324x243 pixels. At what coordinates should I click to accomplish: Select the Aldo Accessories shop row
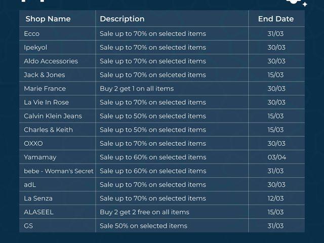pyautogui.click(x=51, y=61)
